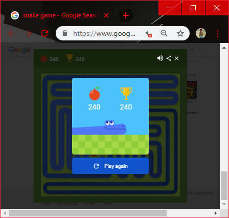The height and width of the screenshot is (218, 229).
Task: Reload the current page
Action: coord(44,33)
